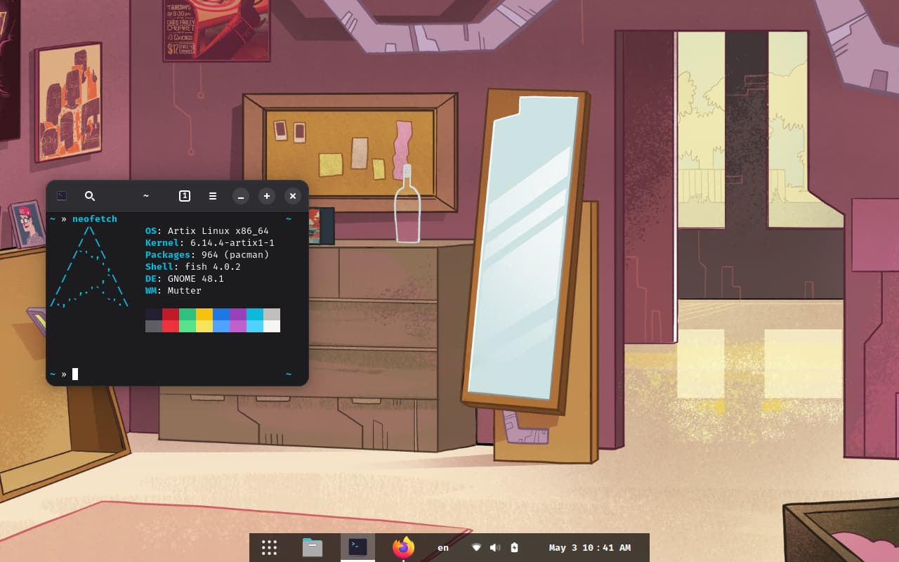Click the terminal app icon in the headerbar
The image size is (899, 562).
(x=62, y=196)
